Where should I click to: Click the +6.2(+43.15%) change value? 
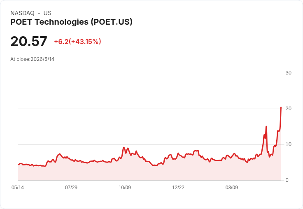[77, 42]
